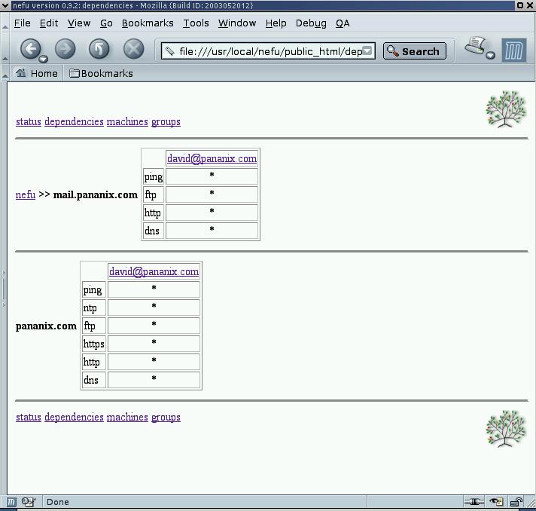Image resolution: width=536 pixels, height=511 pixels.
Task: Click the top groups link
Action: 166,121
